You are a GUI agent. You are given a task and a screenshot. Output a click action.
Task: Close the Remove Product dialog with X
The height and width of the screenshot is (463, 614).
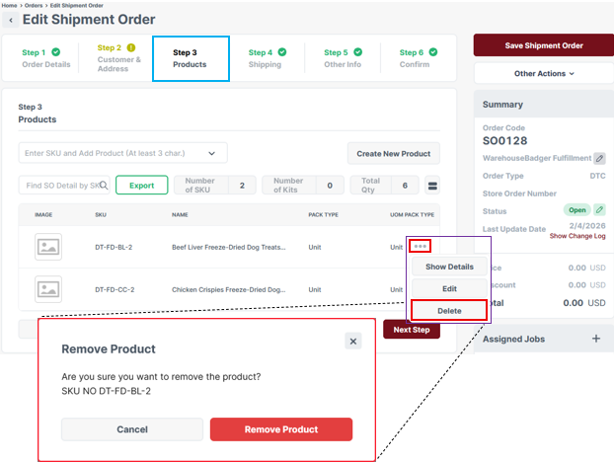pyautogui.click(x=352, y=341)
